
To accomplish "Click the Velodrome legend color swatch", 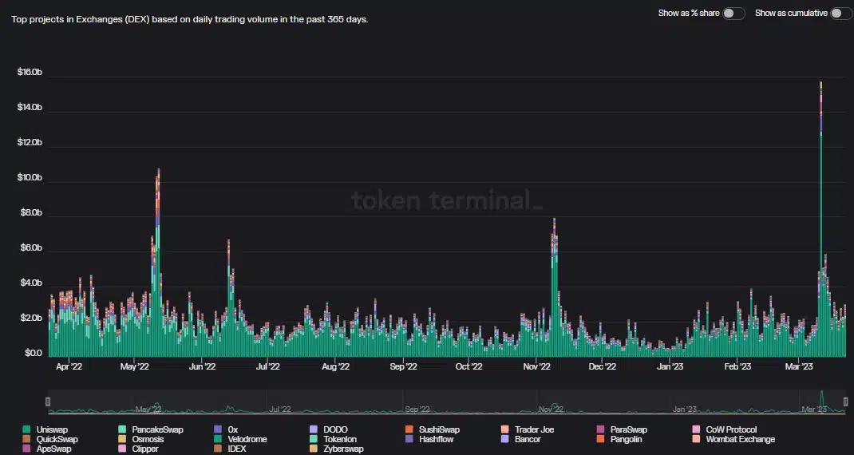I will coord(218,439).
